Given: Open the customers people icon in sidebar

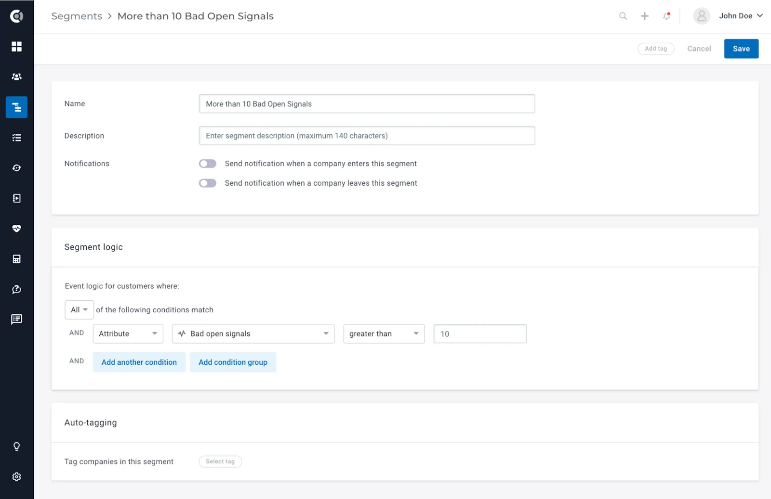Looking at the screenshot, I should (16, 77).
